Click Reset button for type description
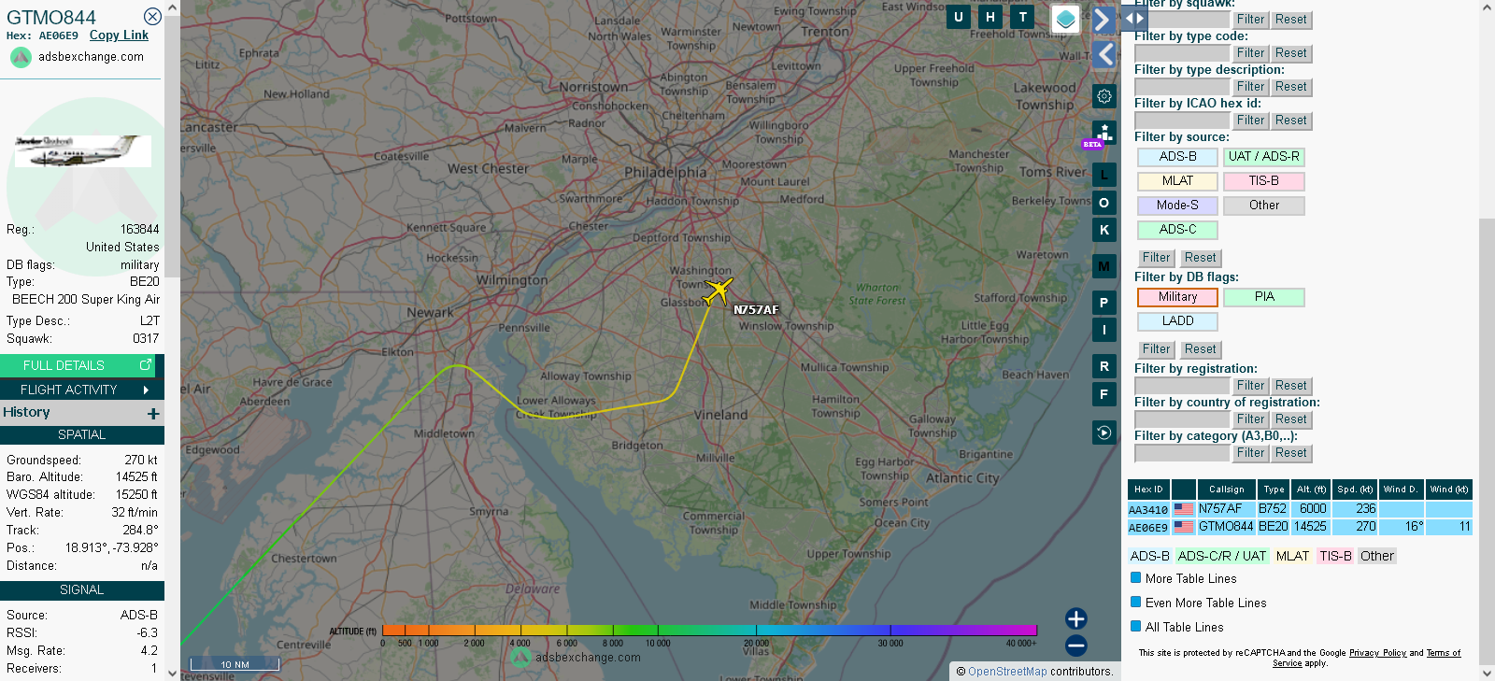 click(1291, 87)
